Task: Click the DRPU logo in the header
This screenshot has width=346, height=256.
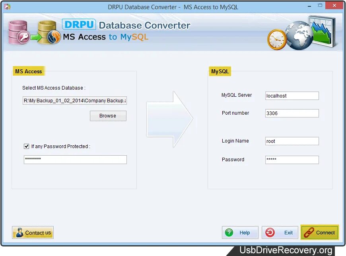Action: [x=79, y=25]
